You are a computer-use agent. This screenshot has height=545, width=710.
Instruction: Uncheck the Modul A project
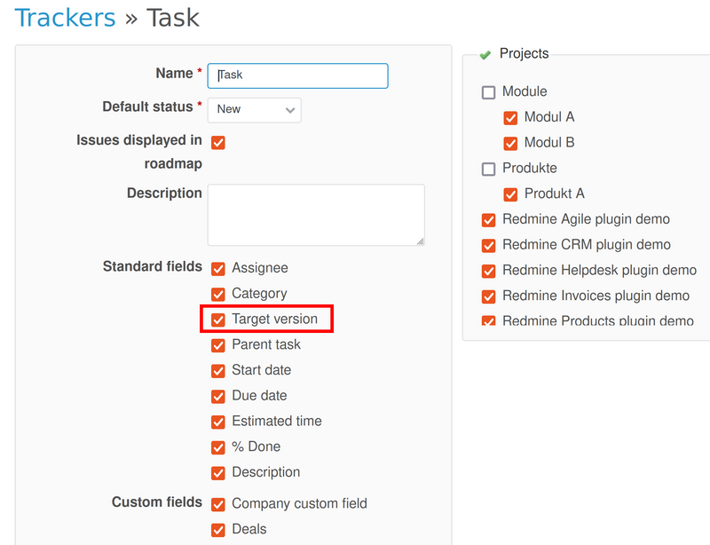click(510, 117)
